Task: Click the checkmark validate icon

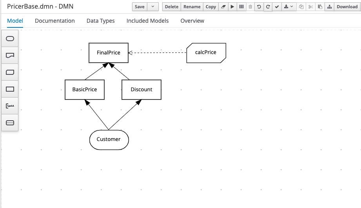Action: pos(277,7)
